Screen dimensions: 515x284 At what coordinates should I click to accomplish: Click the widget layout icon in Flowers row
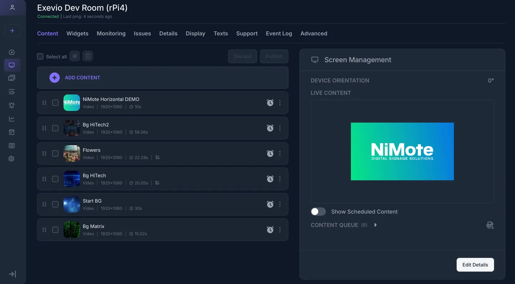click(157, 157)
